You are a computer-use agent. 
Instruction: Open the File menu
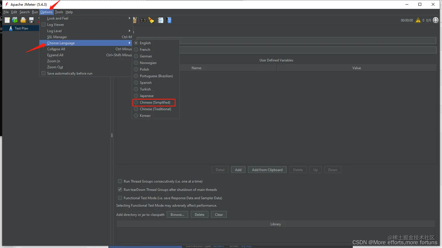pos(6,12)
